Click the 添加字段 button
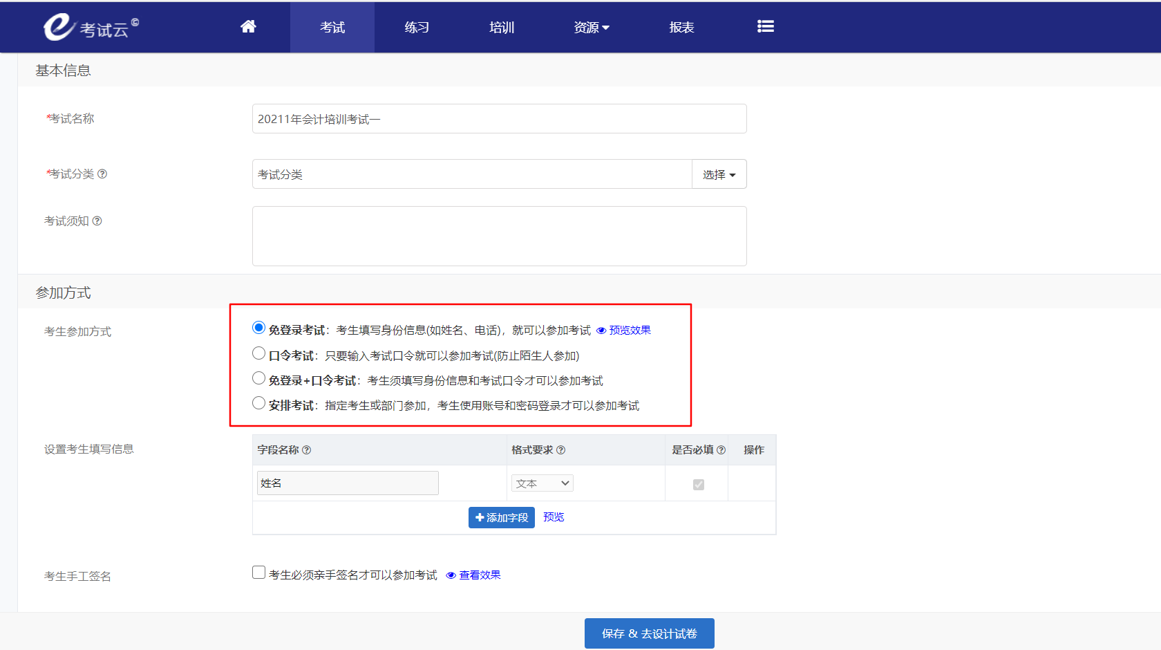The height and width of the screenshot is (650, 1161). [x=502, y=517]
